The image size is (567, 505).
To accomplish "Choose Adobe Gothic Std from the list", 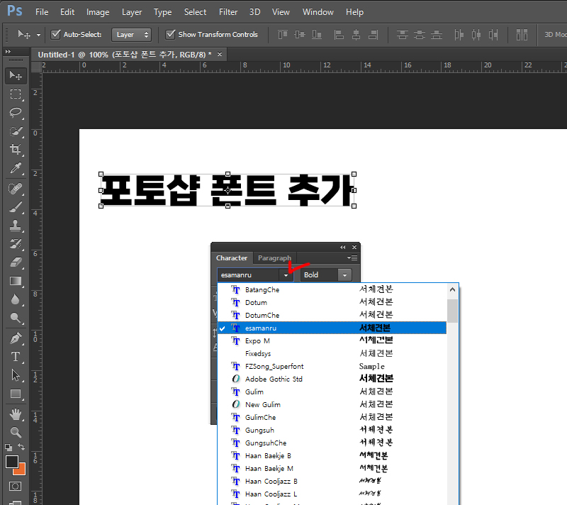I will click(274, 378).
